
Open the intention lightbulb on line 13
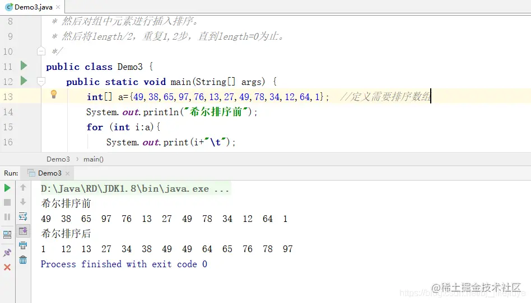click(54, 94)
